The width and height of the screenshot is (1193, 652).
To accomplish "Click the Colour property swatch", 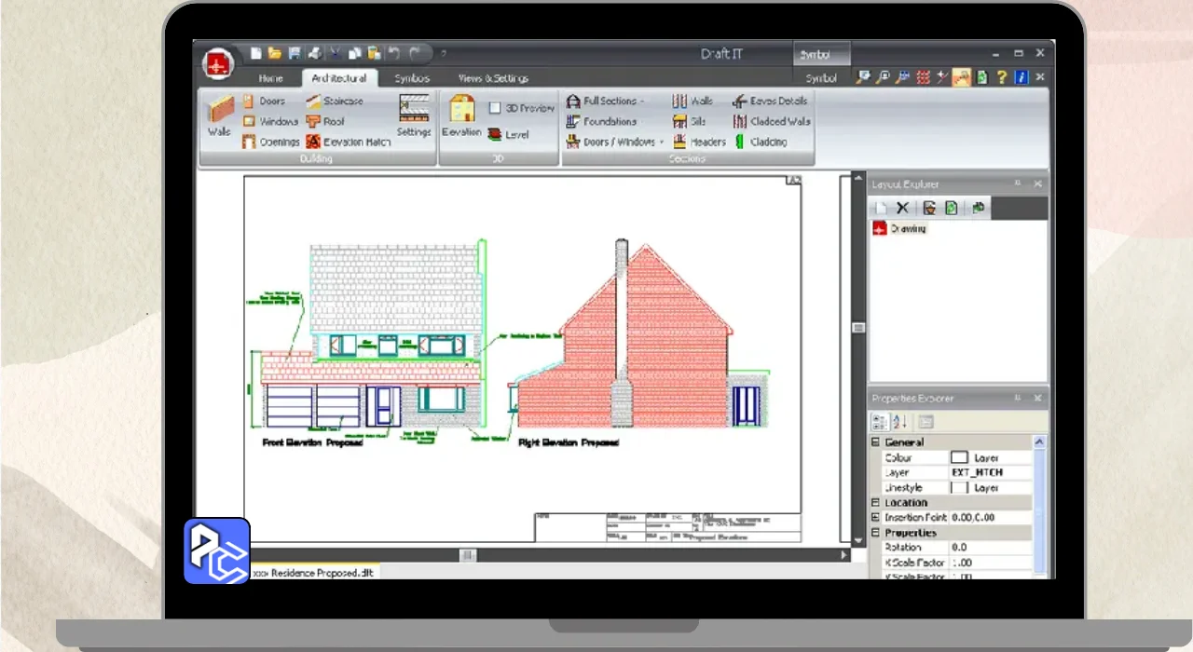I will click(x=959, y=457).
